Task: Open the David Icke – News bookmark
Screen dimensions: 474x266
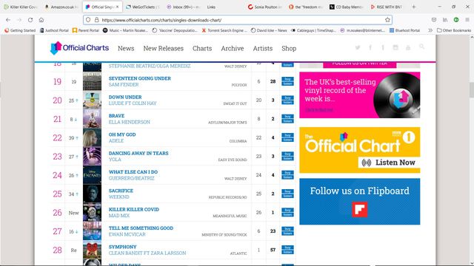Action: [x=269, y=30]
